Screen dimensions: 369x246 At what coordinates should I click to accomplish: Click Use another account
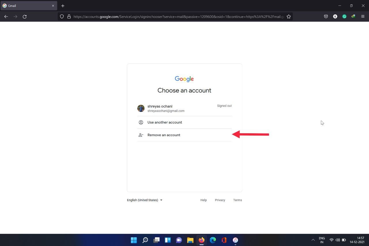point(184,122)
